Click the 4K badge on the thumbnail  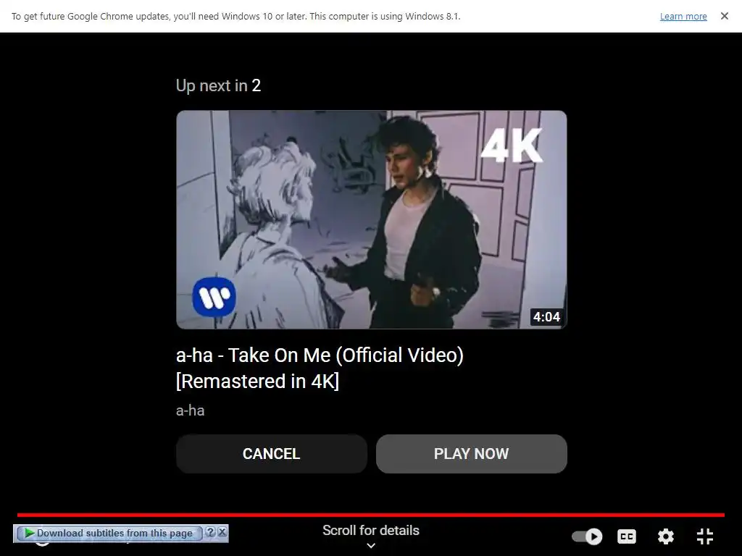511,146
